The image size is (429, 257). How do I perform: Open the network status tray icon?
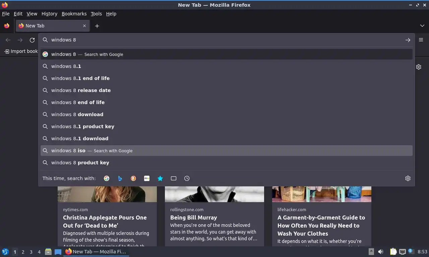402,252
